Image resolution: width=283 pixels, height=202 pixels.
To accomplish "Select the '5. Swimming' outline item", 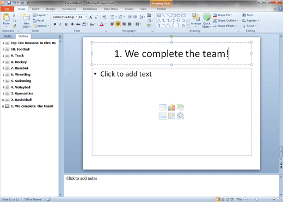I will point(21,81).
